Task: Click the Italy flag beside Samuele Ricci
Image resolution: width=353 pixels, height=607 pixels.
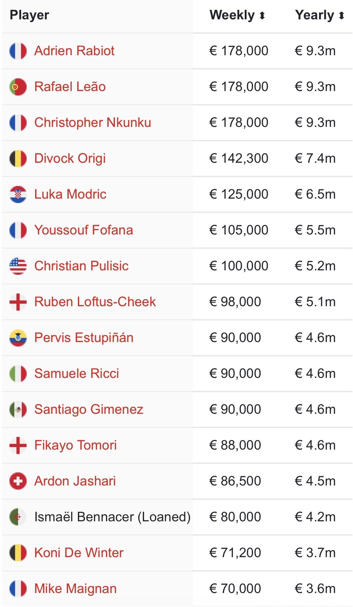Action: point(18,373)
